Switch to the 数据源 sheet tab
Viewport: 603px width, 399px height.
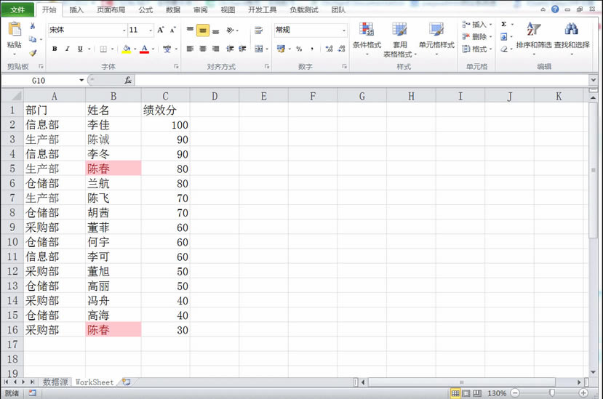coord(55,382)
